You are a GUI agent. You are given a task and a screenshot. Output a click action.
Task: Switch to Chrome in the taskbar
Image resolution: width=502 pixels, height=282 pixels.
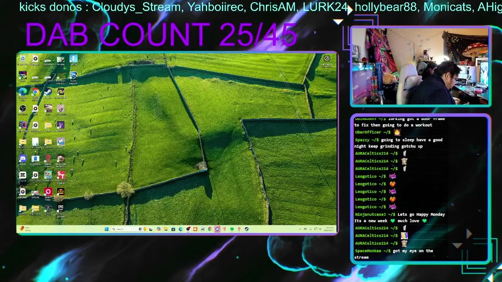(210, 229)
